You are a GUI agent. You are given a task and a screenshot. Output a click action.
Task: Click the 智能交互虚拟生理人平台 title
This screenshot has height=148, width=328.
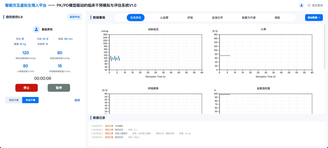26,5
